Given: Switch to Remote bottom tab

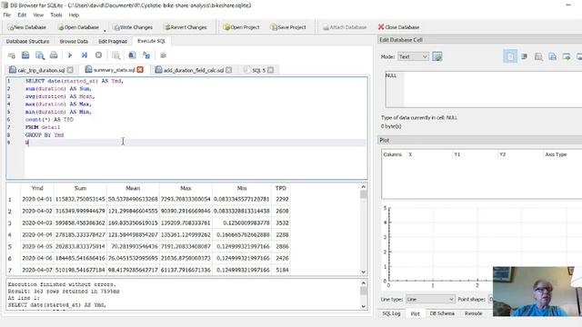Looking at the screenshot, I should point(473,313).
